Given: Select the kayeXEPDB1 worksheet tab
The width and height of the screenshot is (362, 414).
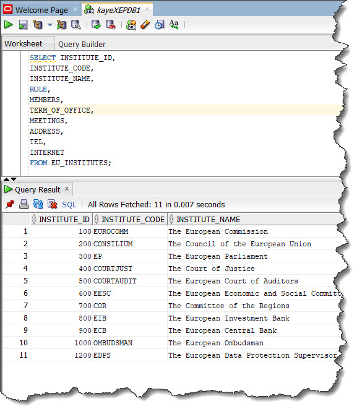Looking at the screenshot, I should [x=118, y=11].
